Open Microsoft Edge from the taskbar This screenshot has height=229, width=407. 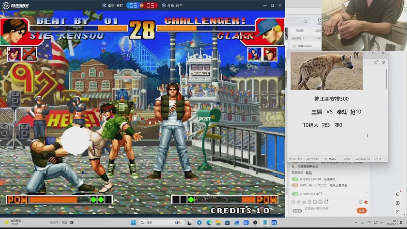209,223
